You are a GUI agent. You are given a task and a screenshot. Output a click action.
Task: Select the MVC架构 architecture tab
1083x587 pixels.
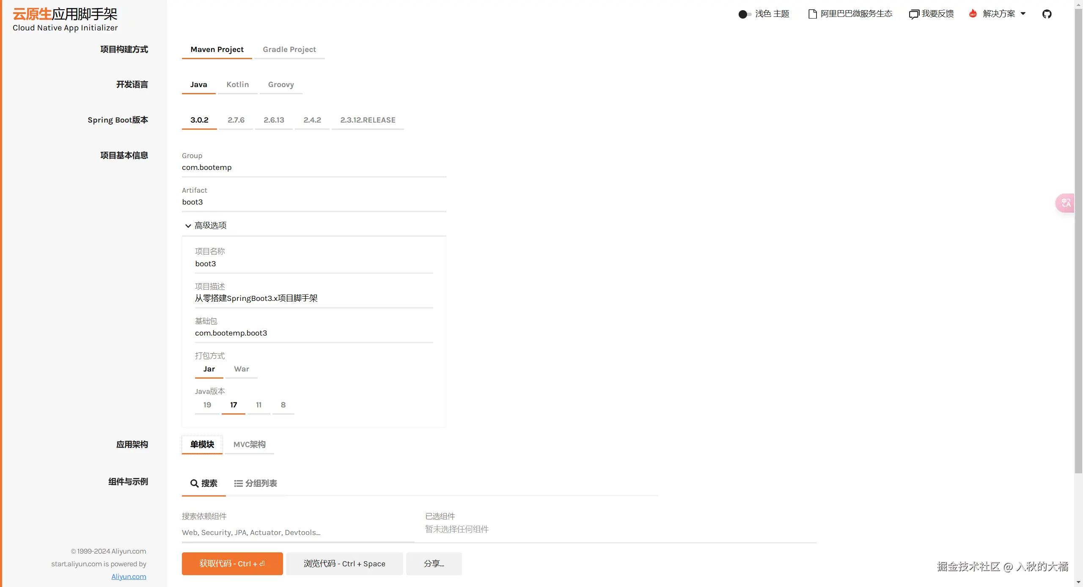pyautogui.click(x=249, y=444)
